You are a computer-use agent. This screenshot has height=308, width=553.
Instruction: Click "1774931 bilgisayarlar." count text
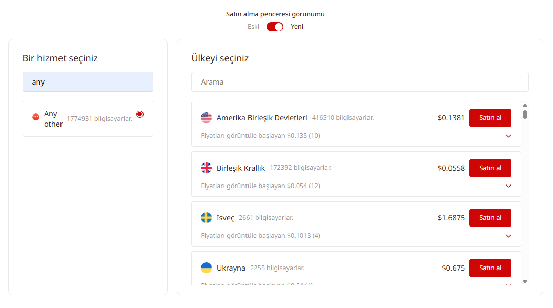[99, 119]
